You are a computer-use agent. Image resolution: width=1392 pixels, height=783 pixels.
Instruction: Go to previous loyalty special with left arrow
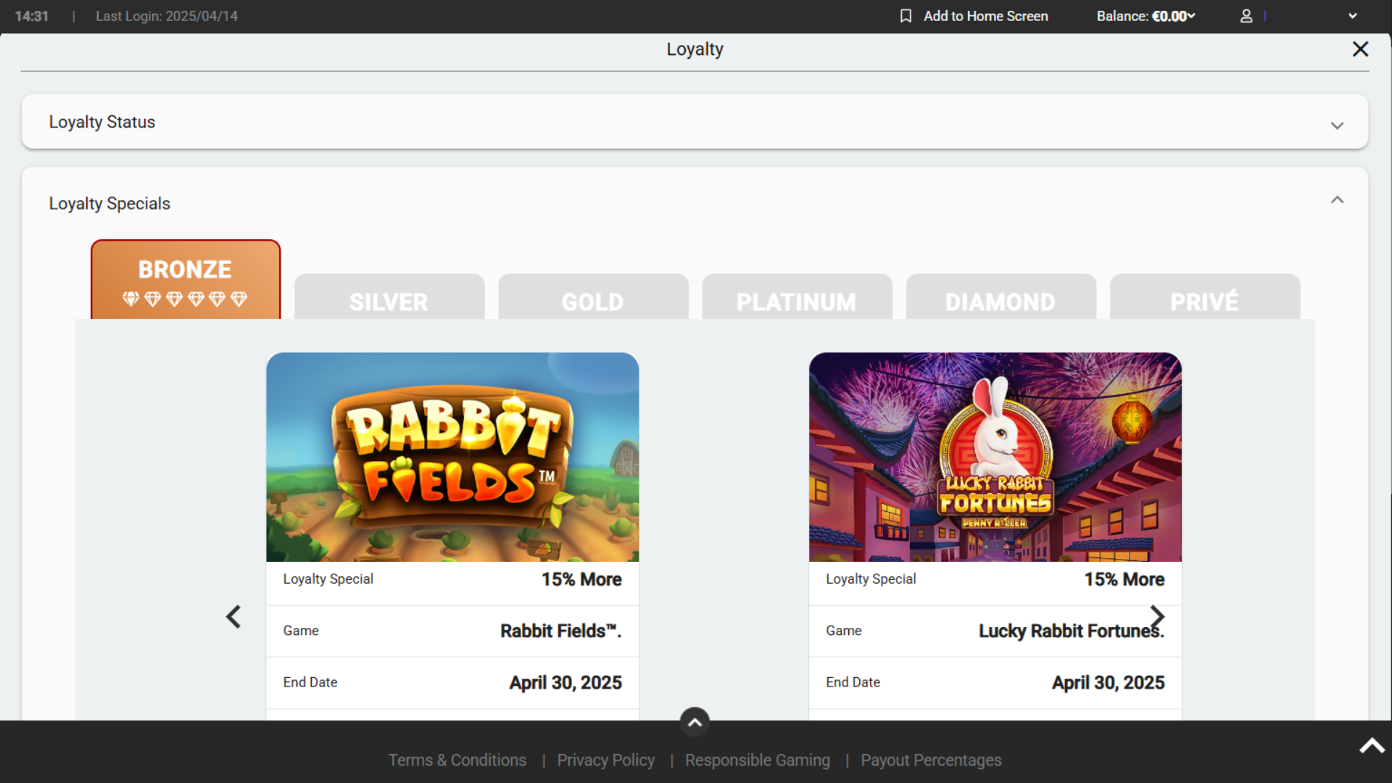(x=233, y=617)
